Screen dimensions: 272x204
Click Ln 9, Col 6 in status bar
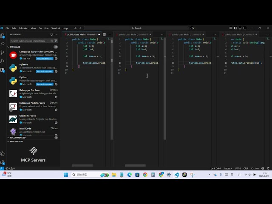click(215, 168)
